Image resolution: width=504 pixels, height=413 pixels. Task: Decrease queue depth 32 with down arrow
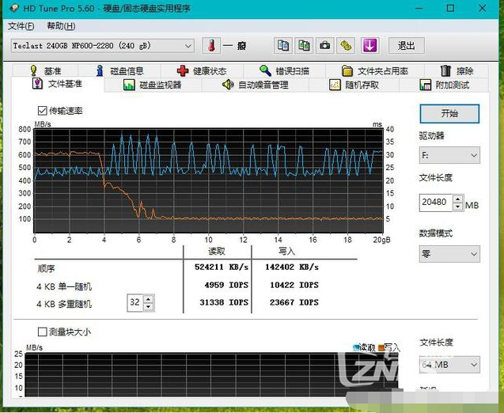point(148,307)
